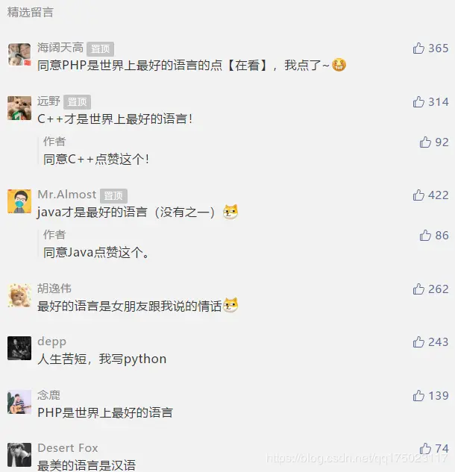The height and width of the screenshot is (472, 455).
Task: Open 胡逸伟's avatar picture
Action: [x=19, y=295]
